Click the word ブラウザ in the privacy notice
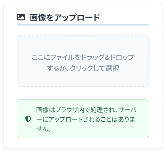Screen dimensions: 167x151 (66, 110)
